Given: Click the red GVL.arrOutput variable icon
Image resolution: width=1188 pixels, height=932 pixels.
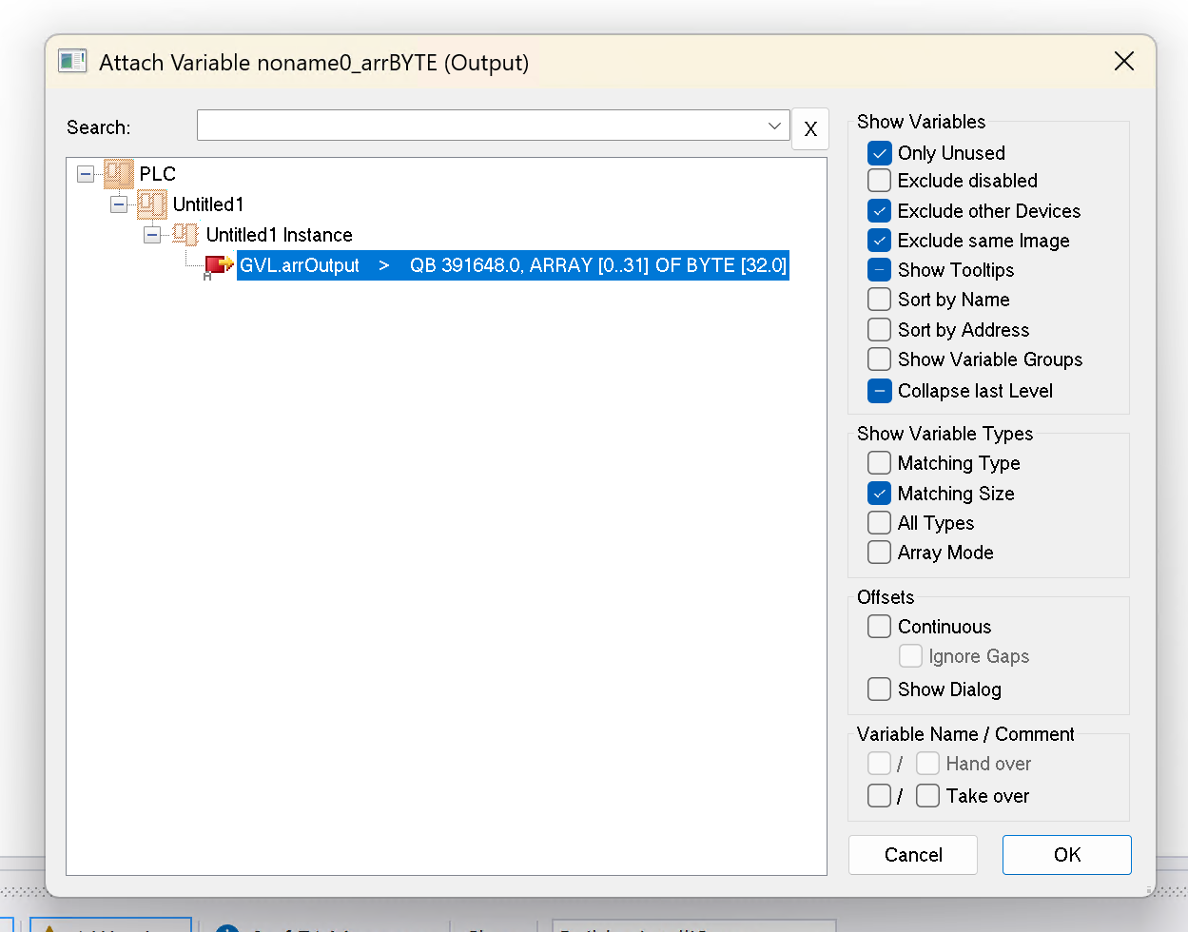Looking at the screenshot, I should point(219,265).
